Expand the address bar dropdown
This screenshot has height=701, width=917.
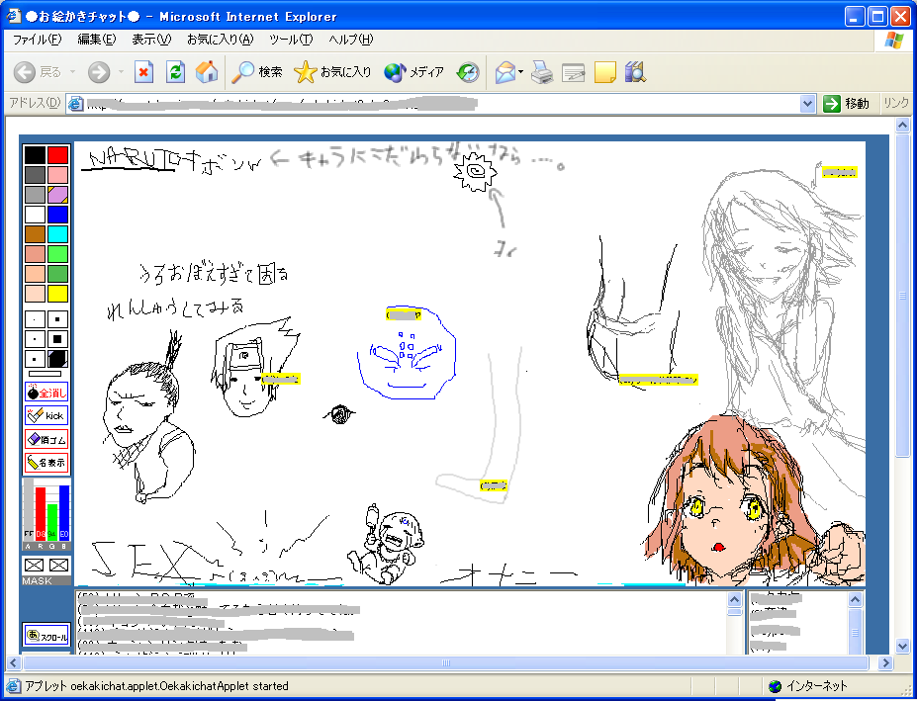pos(807,104)
